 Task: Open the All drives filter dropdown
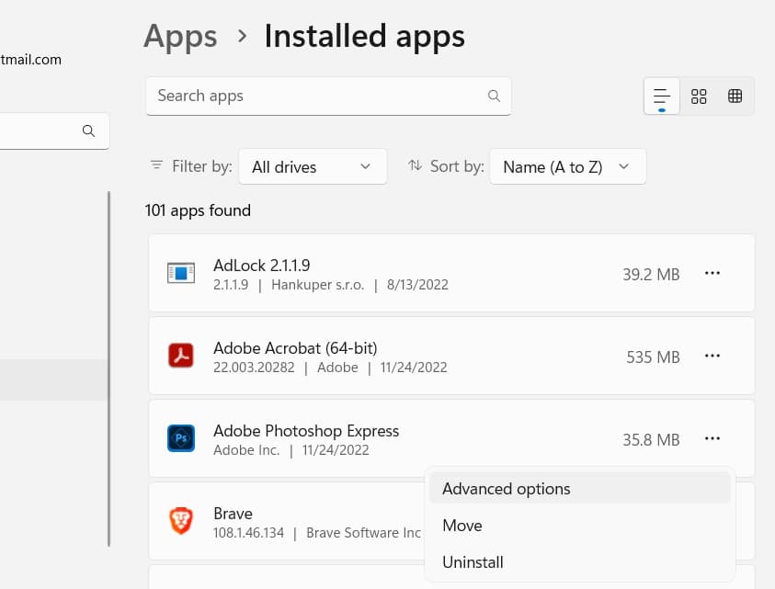(313, 166)
